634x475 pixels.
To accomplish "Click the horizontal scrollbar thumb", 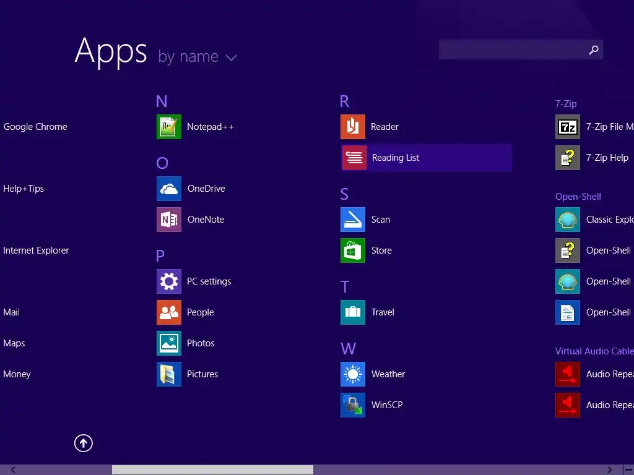I will pos(213,469).
